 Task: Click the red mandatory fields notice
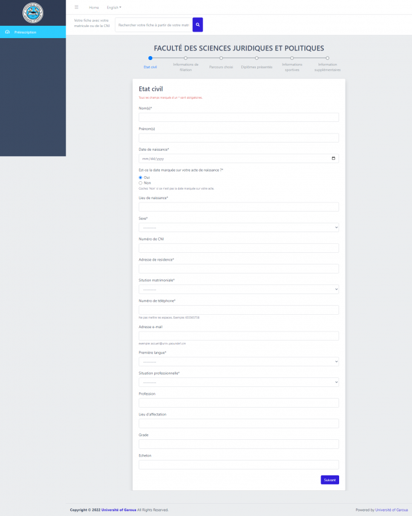[x=170, y=97]
